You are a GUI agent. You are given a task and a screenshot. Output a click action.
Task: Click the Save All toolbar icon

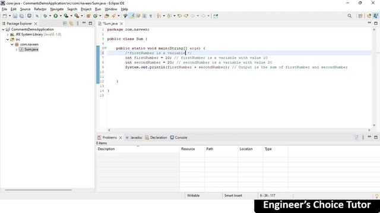pyautogui.click(x=21, y=16)
